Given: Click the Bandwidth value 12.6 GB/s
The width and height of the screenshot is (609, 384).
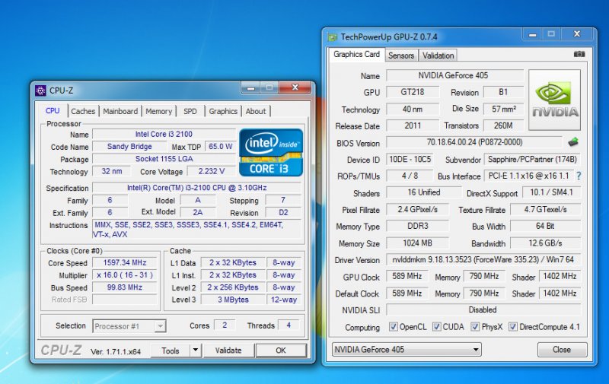Looking at the screenshot, I should [545, 243].
